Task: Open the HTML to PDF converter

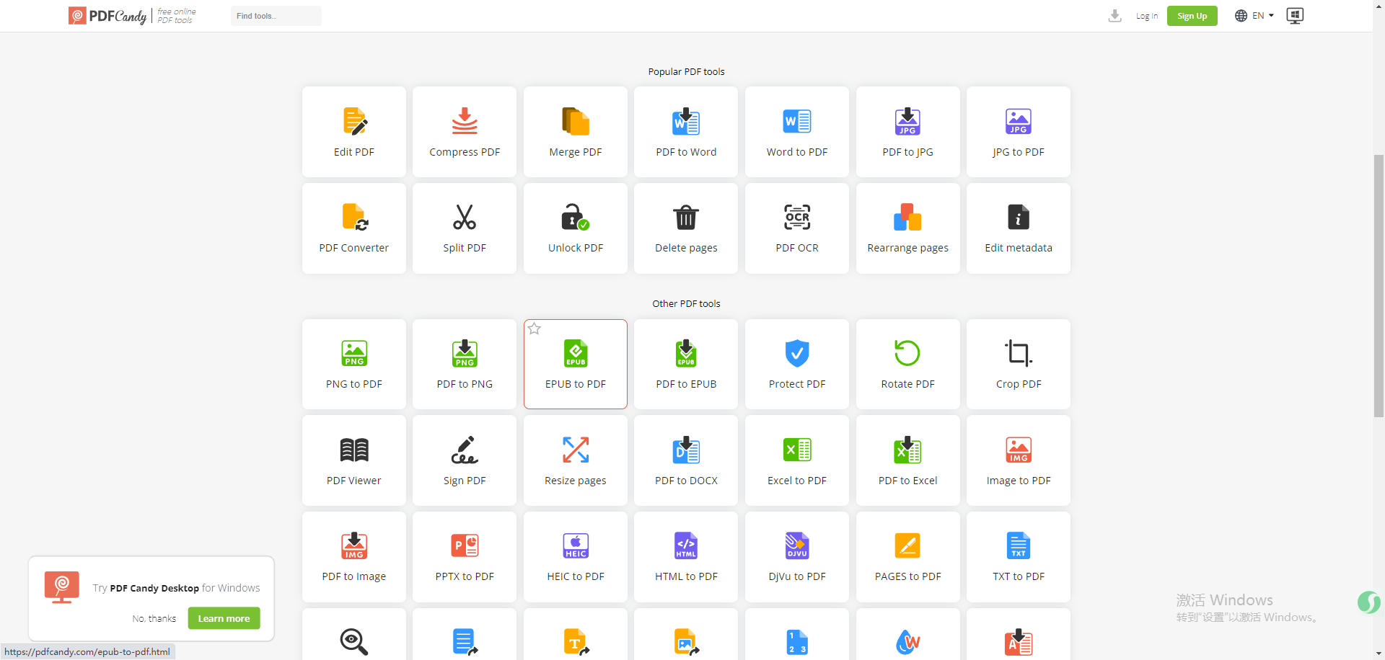Action: pyautogui.click(x=686, y=557)
